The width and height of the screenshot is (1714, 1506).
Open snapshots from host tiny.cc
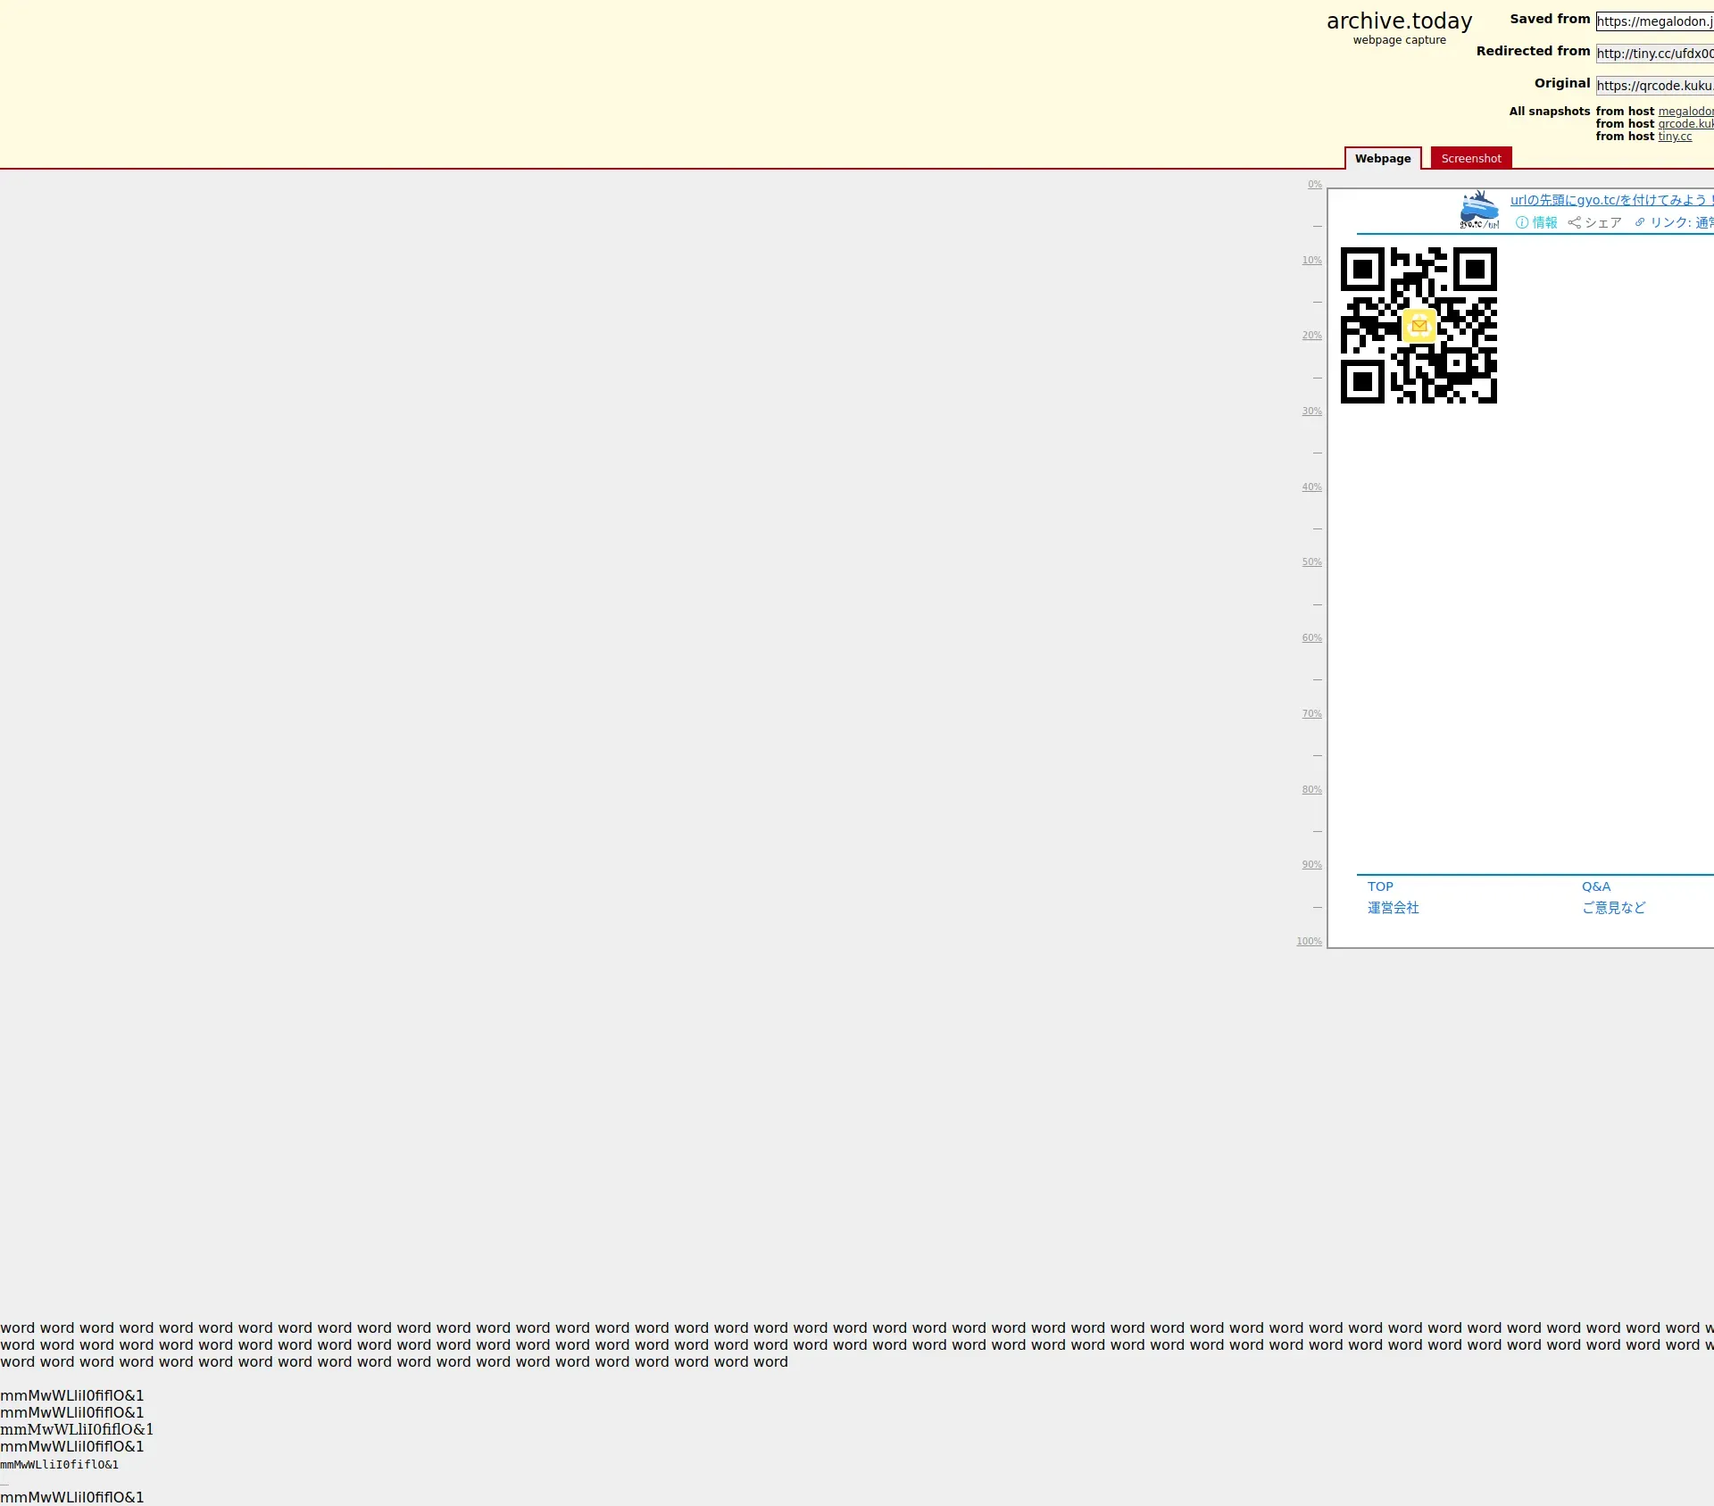(1675, 137)
